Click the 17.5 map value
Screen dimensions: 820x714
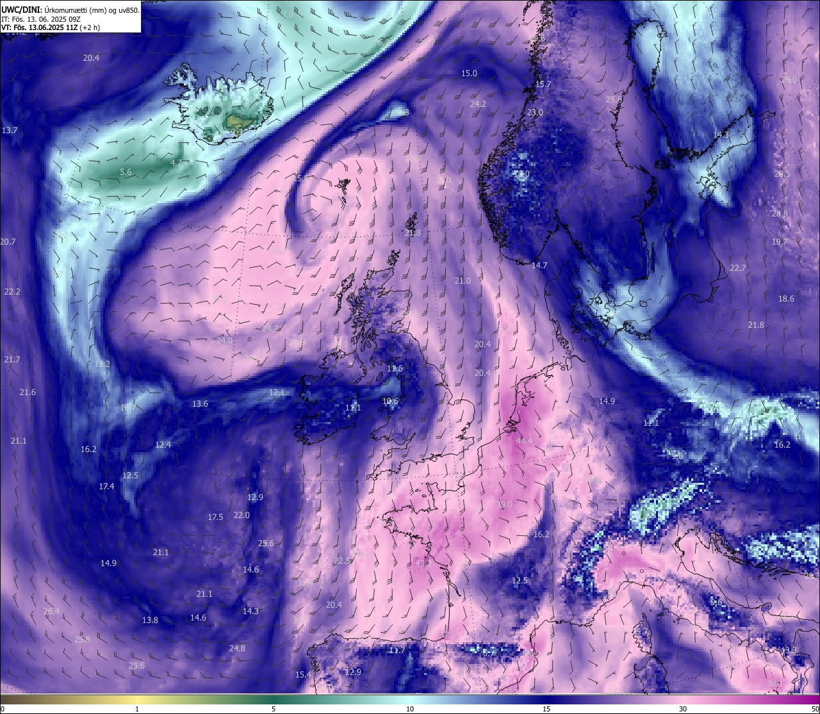tap(215, 517)
